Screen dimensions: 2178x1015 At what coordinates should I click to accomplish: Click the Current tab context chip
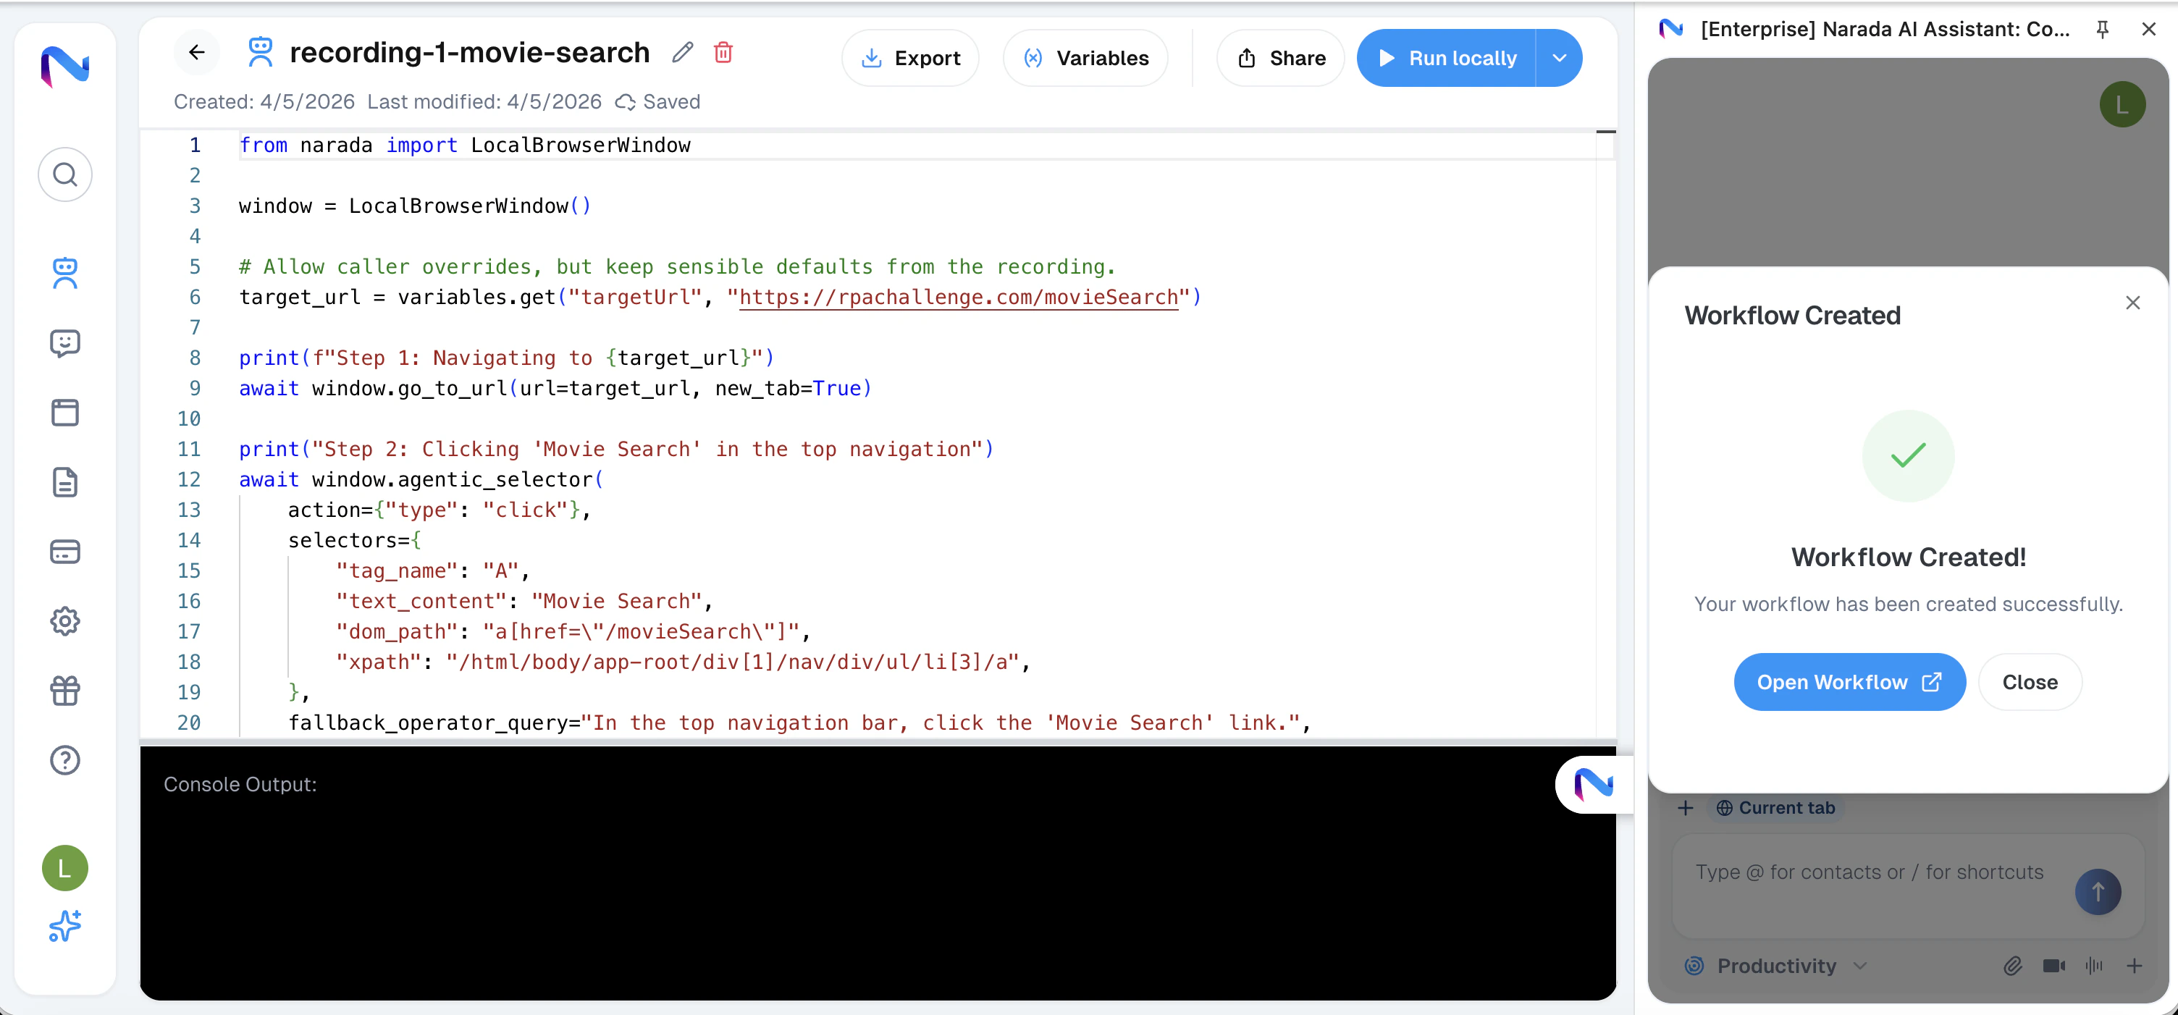(x=1775, y=808)
